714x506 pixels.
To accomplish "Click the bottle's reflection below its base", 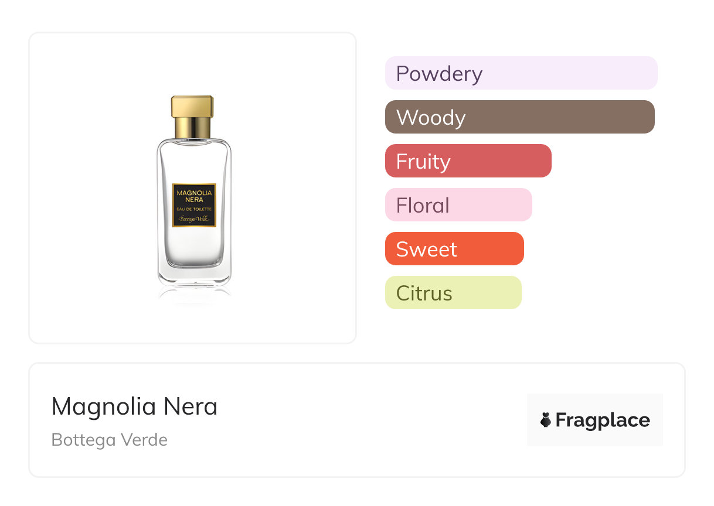I will pos(194,293).
